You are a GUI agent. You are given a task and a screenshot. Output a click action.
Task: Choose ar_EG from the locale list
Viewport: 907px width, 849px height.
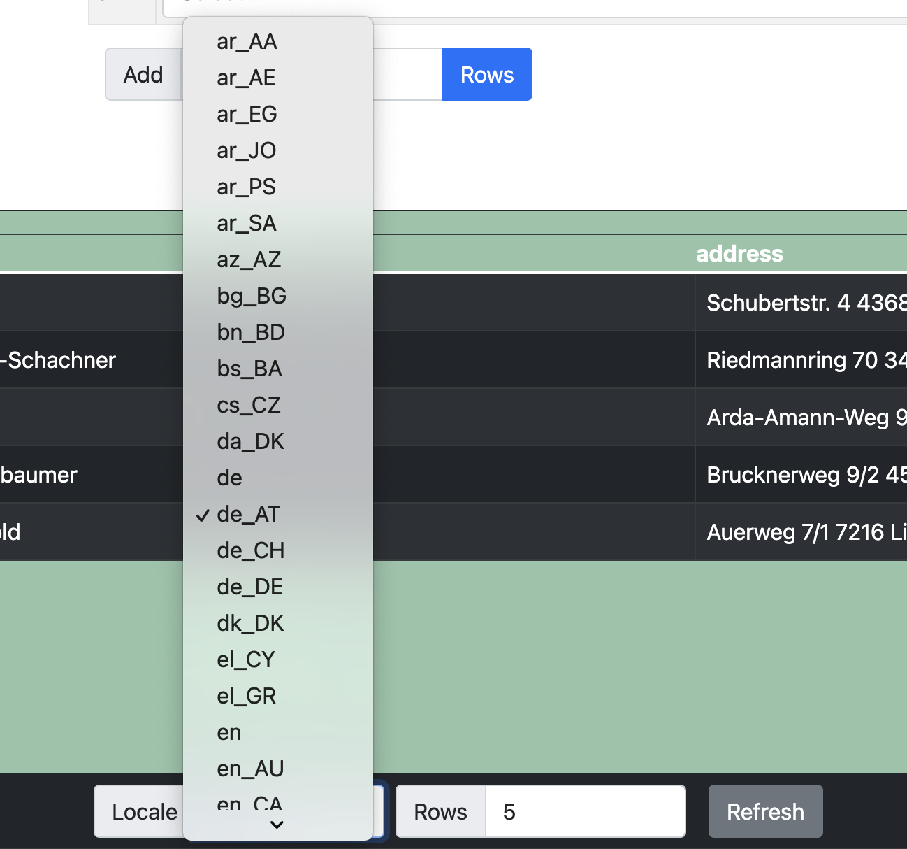click(x=247, y=115)
